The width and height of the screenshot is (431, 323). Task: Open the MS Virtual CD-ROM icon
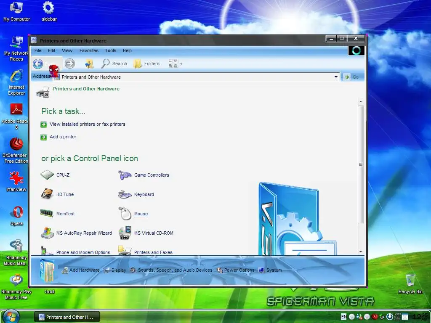(x=125, y=233)
